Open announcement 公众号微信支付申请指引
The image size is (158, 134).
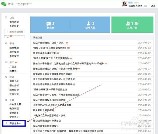[x=46, y=126]
